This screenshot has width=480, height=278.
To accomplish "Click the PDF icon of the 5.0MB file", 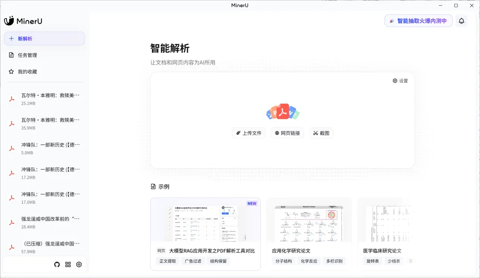I will (12, 149).
